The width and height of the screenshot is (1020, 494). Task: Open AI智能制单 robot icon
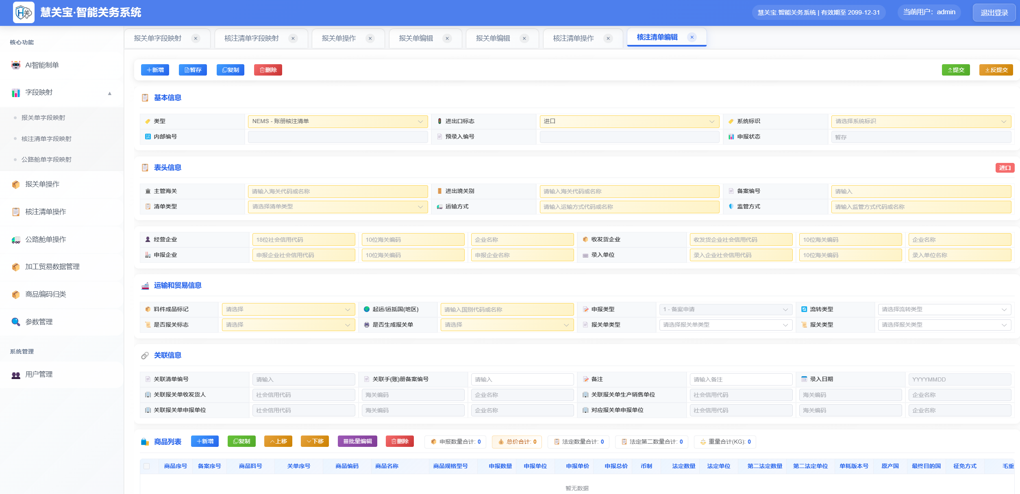16,65
